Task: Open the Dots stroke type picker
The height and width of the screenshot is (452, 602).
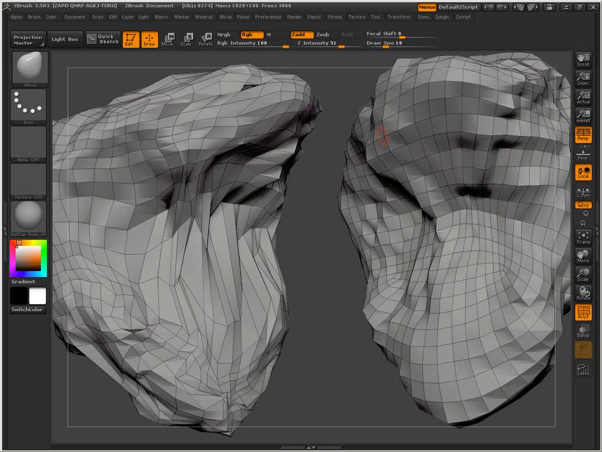Action: coord(29,106)
